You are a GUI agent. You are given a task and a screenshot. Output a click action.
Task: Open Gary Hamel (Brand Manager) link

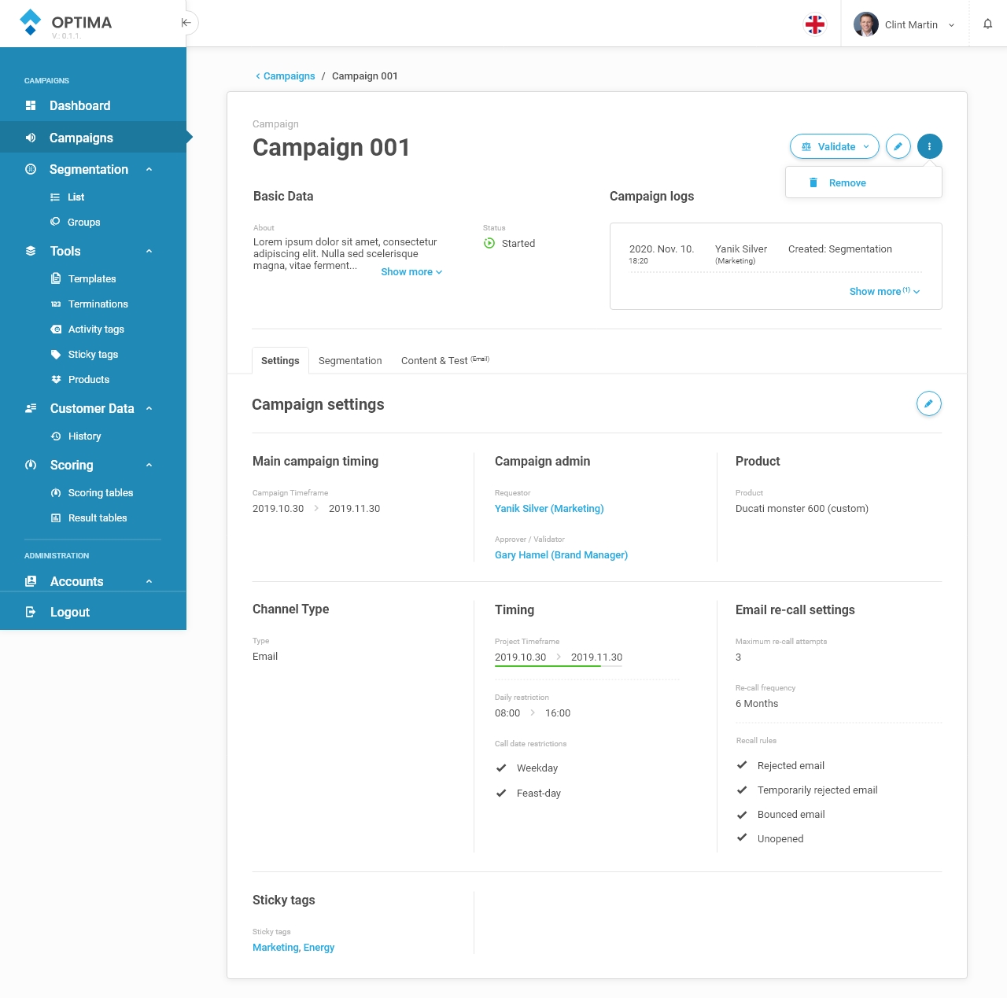pyautogui.click(x=561, y=555)
